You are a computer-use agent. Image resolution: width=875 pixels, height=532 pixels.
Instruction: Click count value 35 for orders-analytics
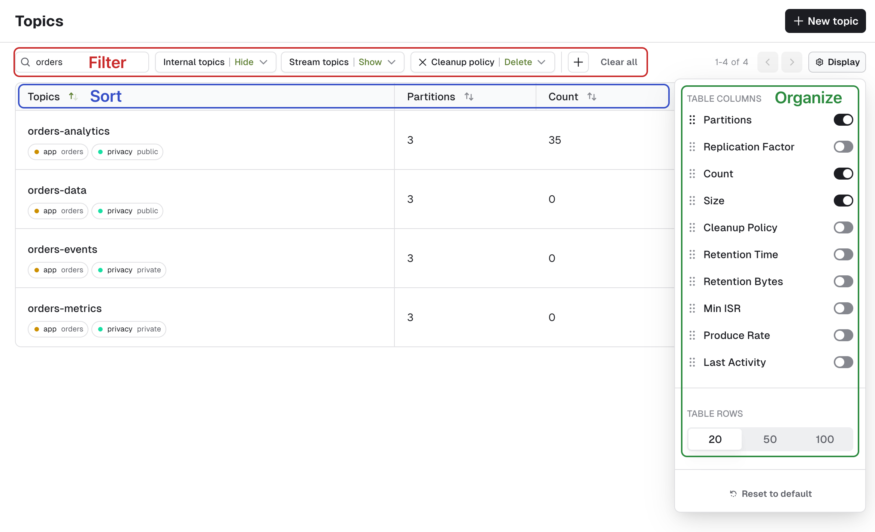[555, 140]
